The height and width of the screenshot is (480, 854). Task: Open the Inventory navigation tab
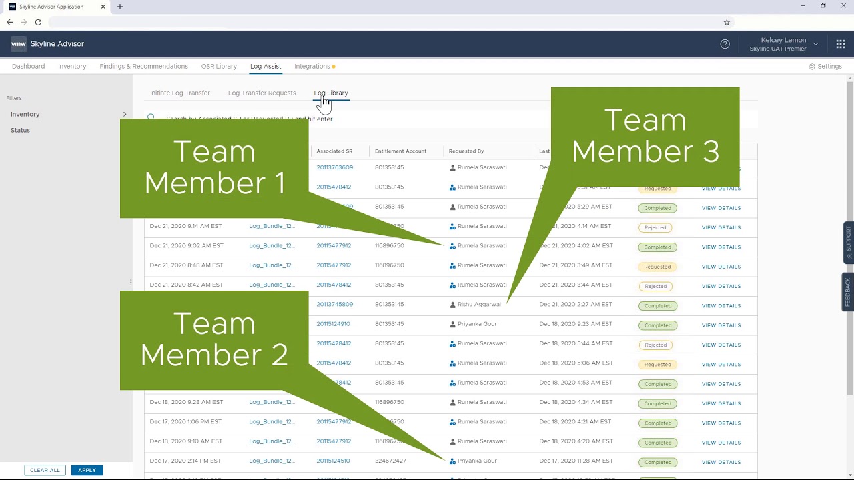[x=72, y=67]
